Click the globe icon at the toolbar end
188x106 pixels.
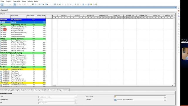(96, 4)
